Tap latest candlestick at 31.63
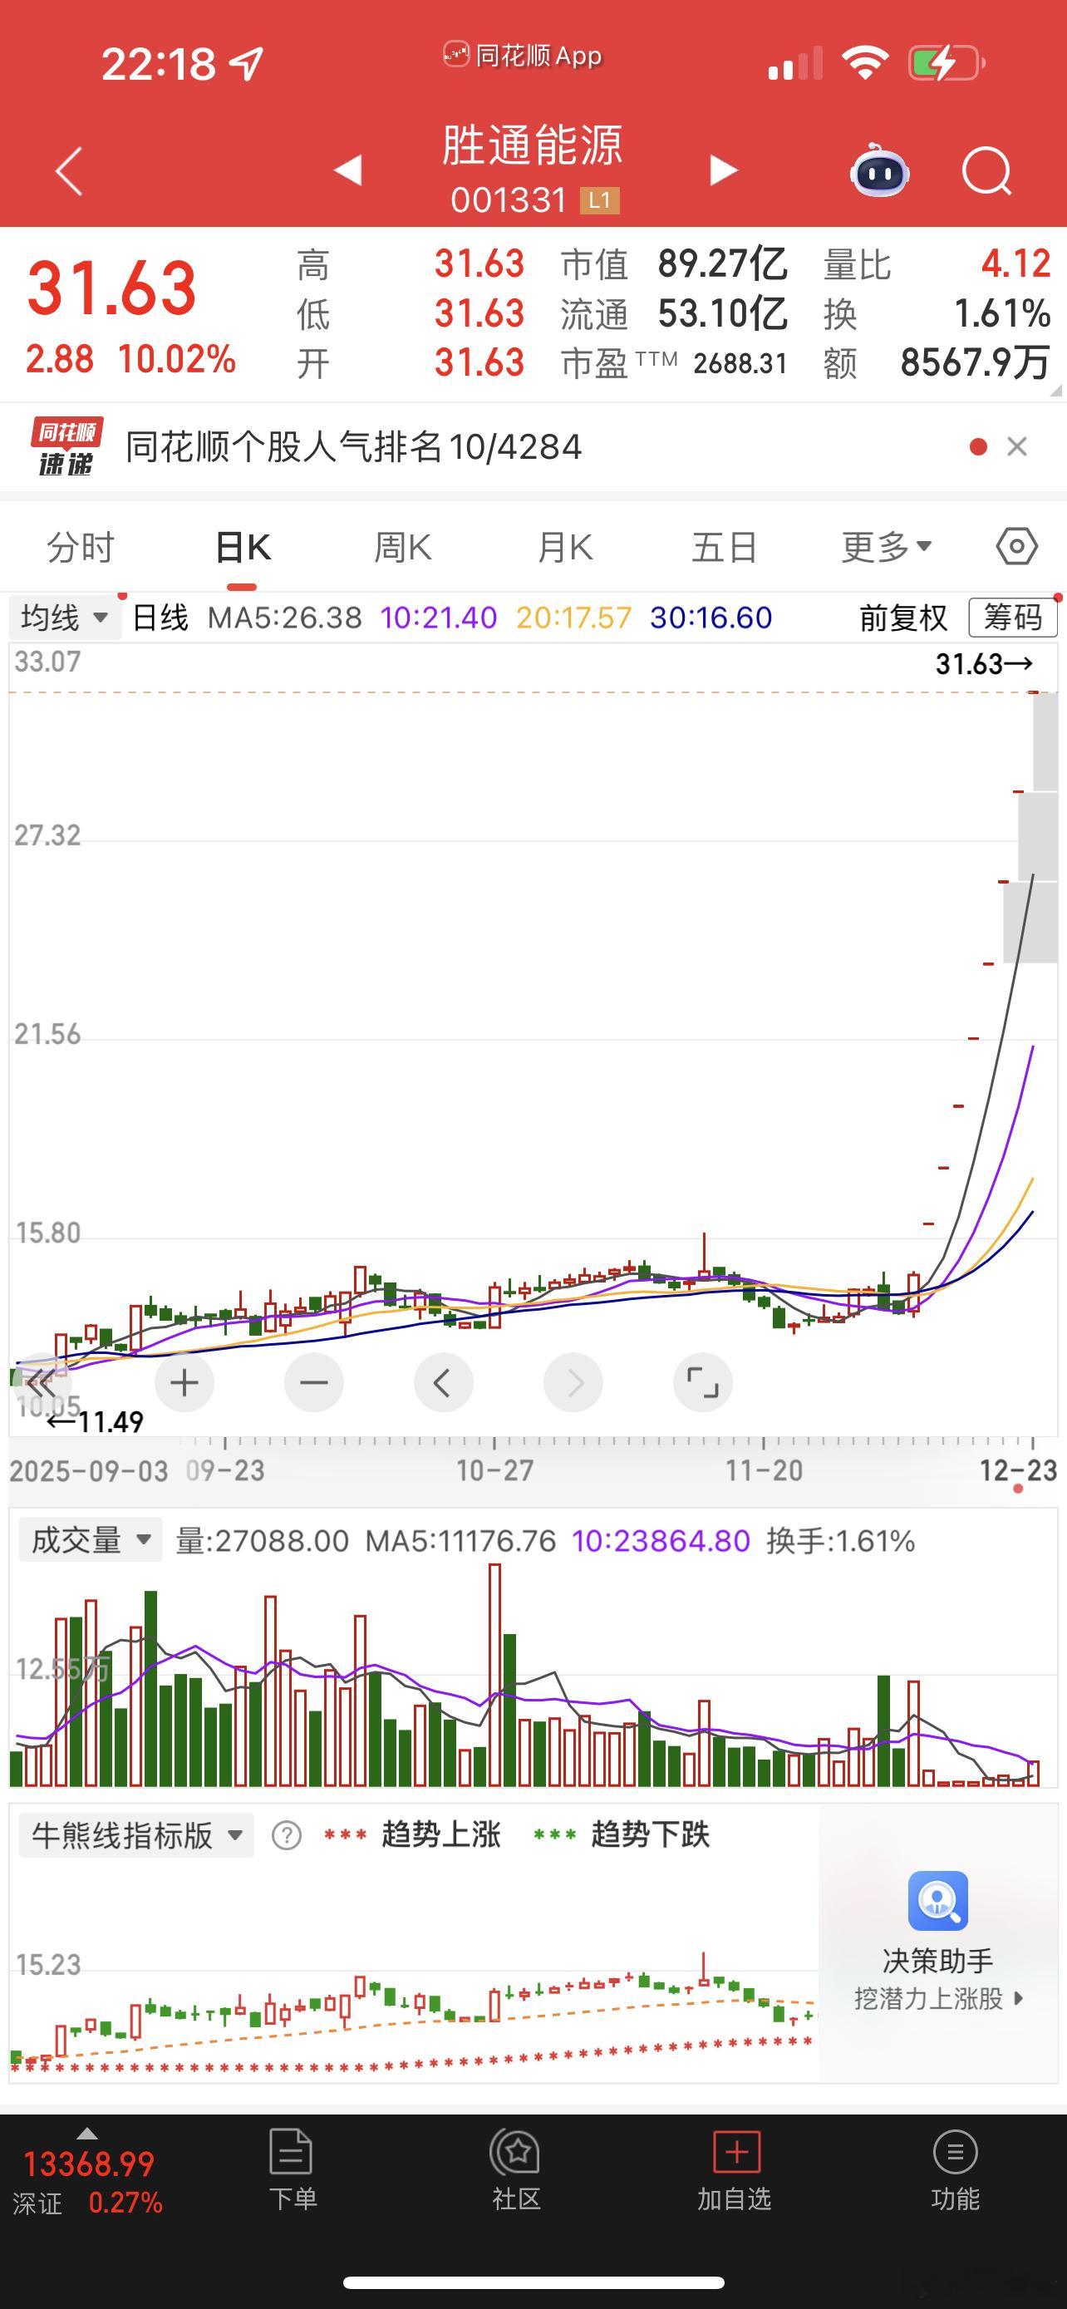The width and height of the screenshot is (1067, 2309). [1034, 692]
